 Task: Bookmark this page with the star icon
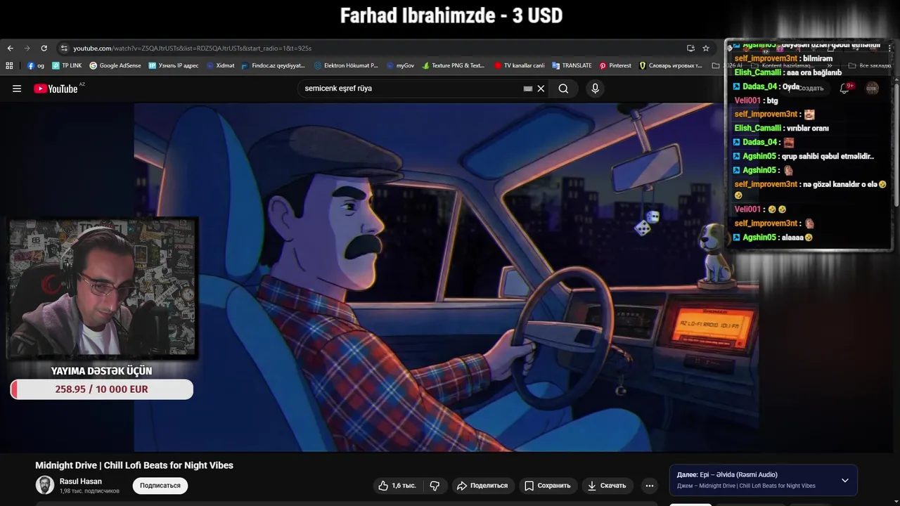tap(706, 48)
